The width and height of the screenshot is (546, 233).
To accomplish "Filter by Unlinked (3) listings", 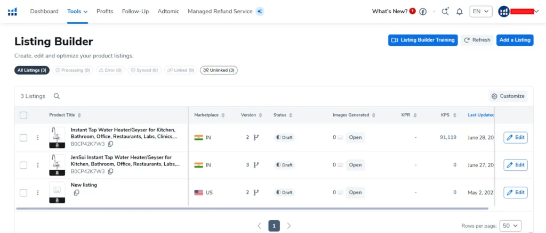I will [219, 70].
